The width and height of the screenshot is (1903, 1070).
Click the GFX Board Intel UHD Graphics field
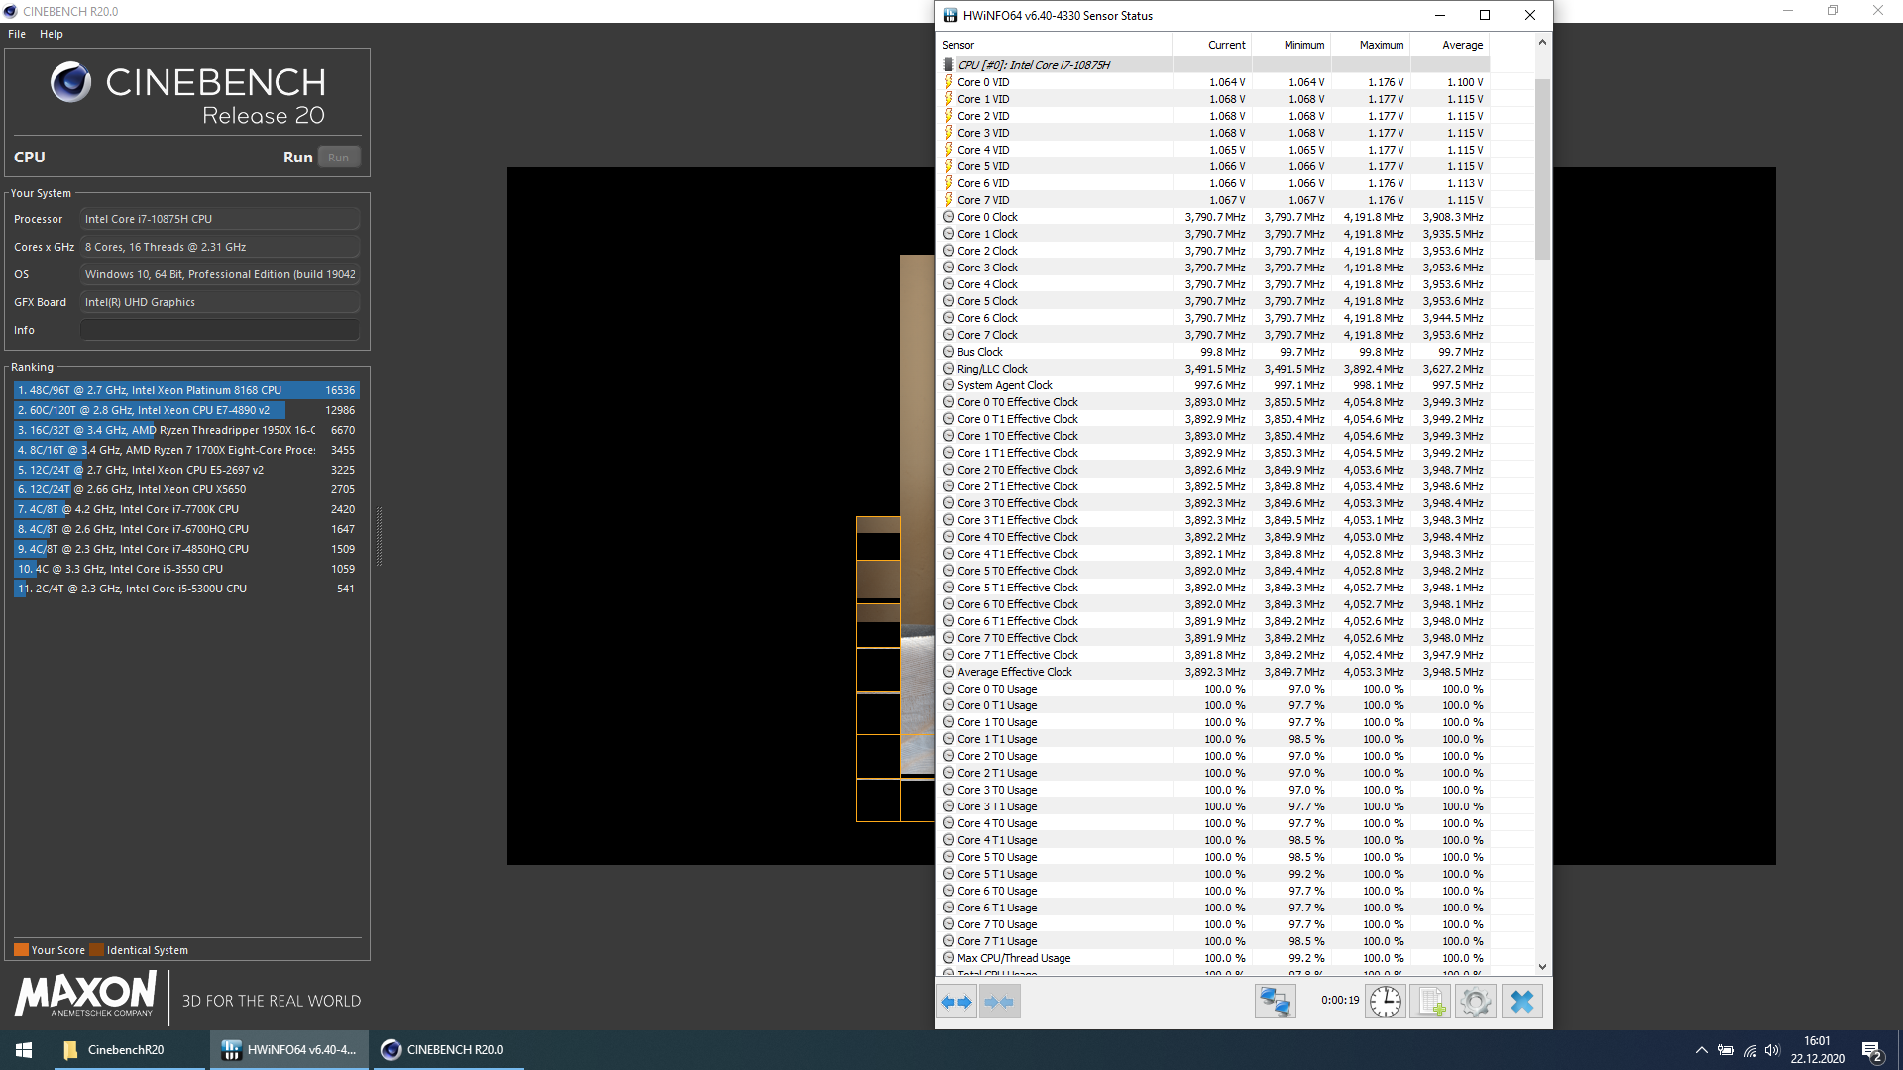coord(220,302)
